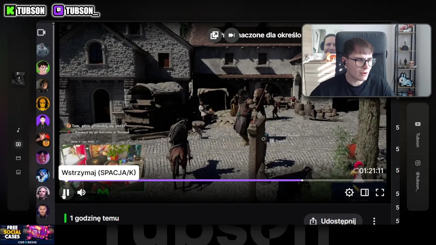
Task: Click the logo thumbnail in left panel
Action: point(18,78)
